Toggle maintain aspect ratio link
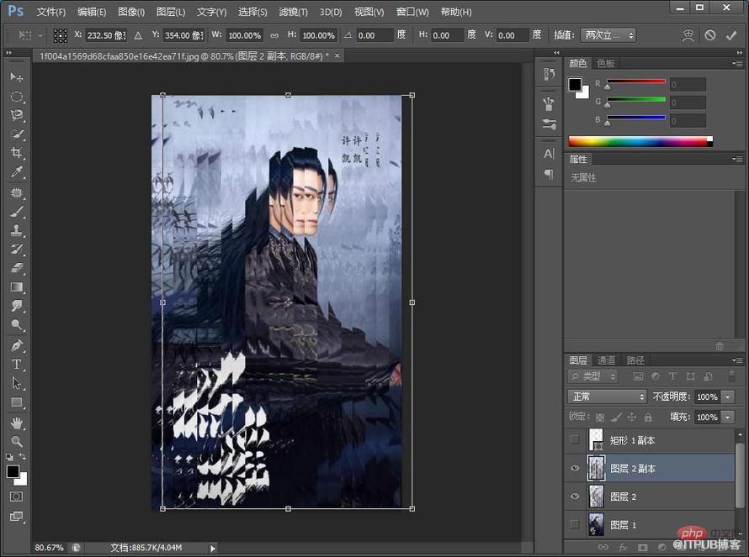This screenshot has height=557, width=749. [x=274, y=35]
